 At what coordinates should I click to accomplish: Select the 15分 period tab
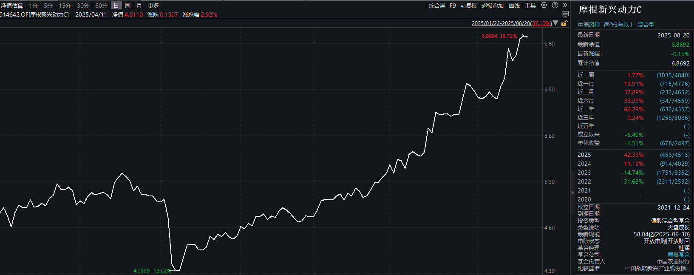pos(65,6)
